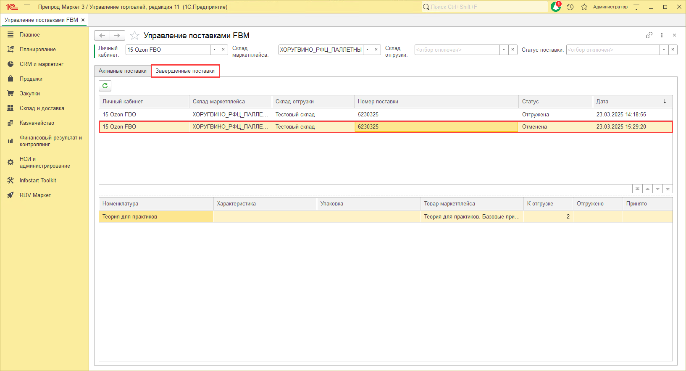Open RDV Маркет section in sidebar

(35, 195)
